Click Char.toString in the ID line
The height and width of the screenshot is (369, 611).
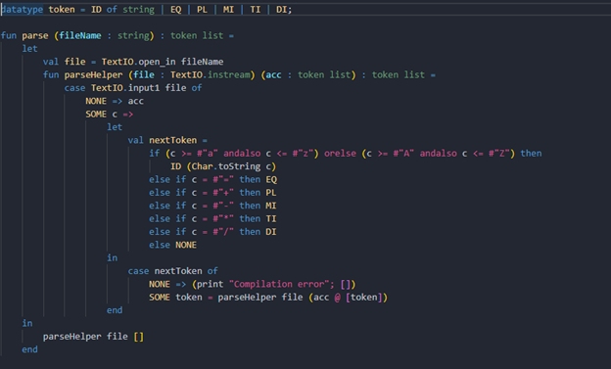click(226, 166)
